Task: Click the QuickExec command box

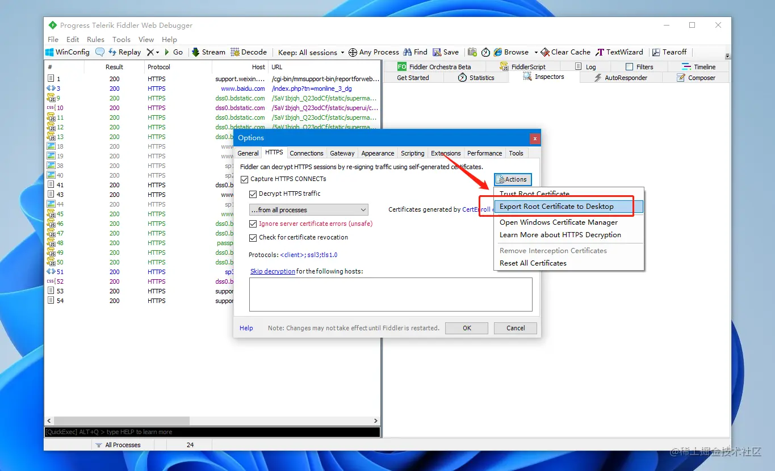Action: pyautogui.click(x=212, y=432)
